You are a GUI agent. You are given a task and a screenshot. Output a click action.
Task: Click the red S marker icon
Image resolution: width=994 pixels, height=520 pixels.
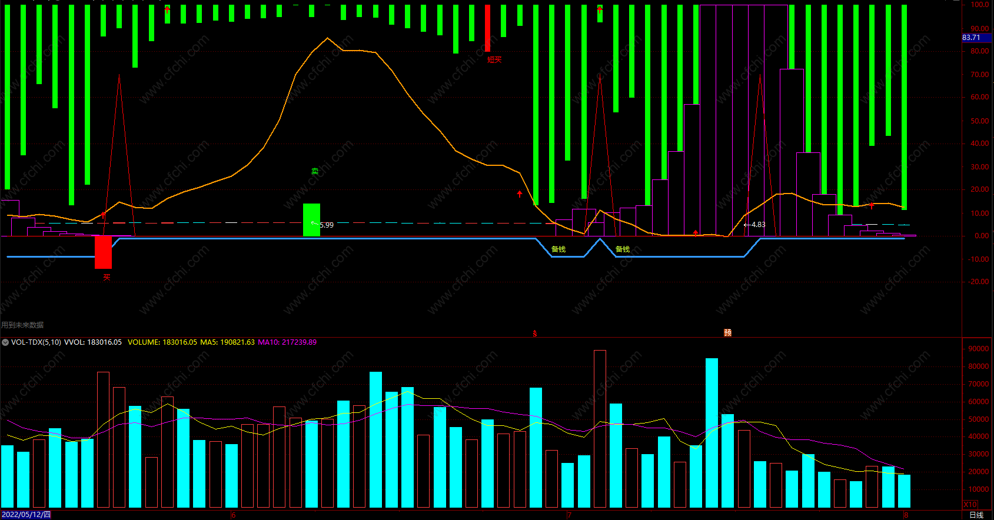tap(534, 334)
